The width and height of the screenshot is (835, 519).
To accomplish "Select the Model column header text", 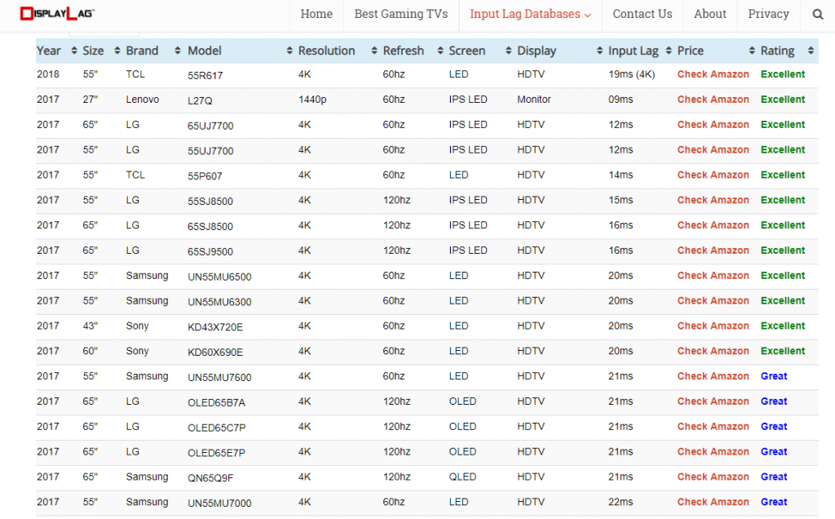I will 205,51.
